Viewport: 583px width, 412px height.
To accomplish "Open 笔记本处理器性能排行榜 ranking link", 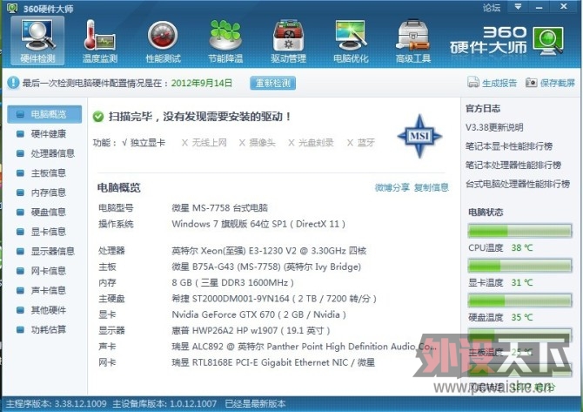I will tap(513, 165).
